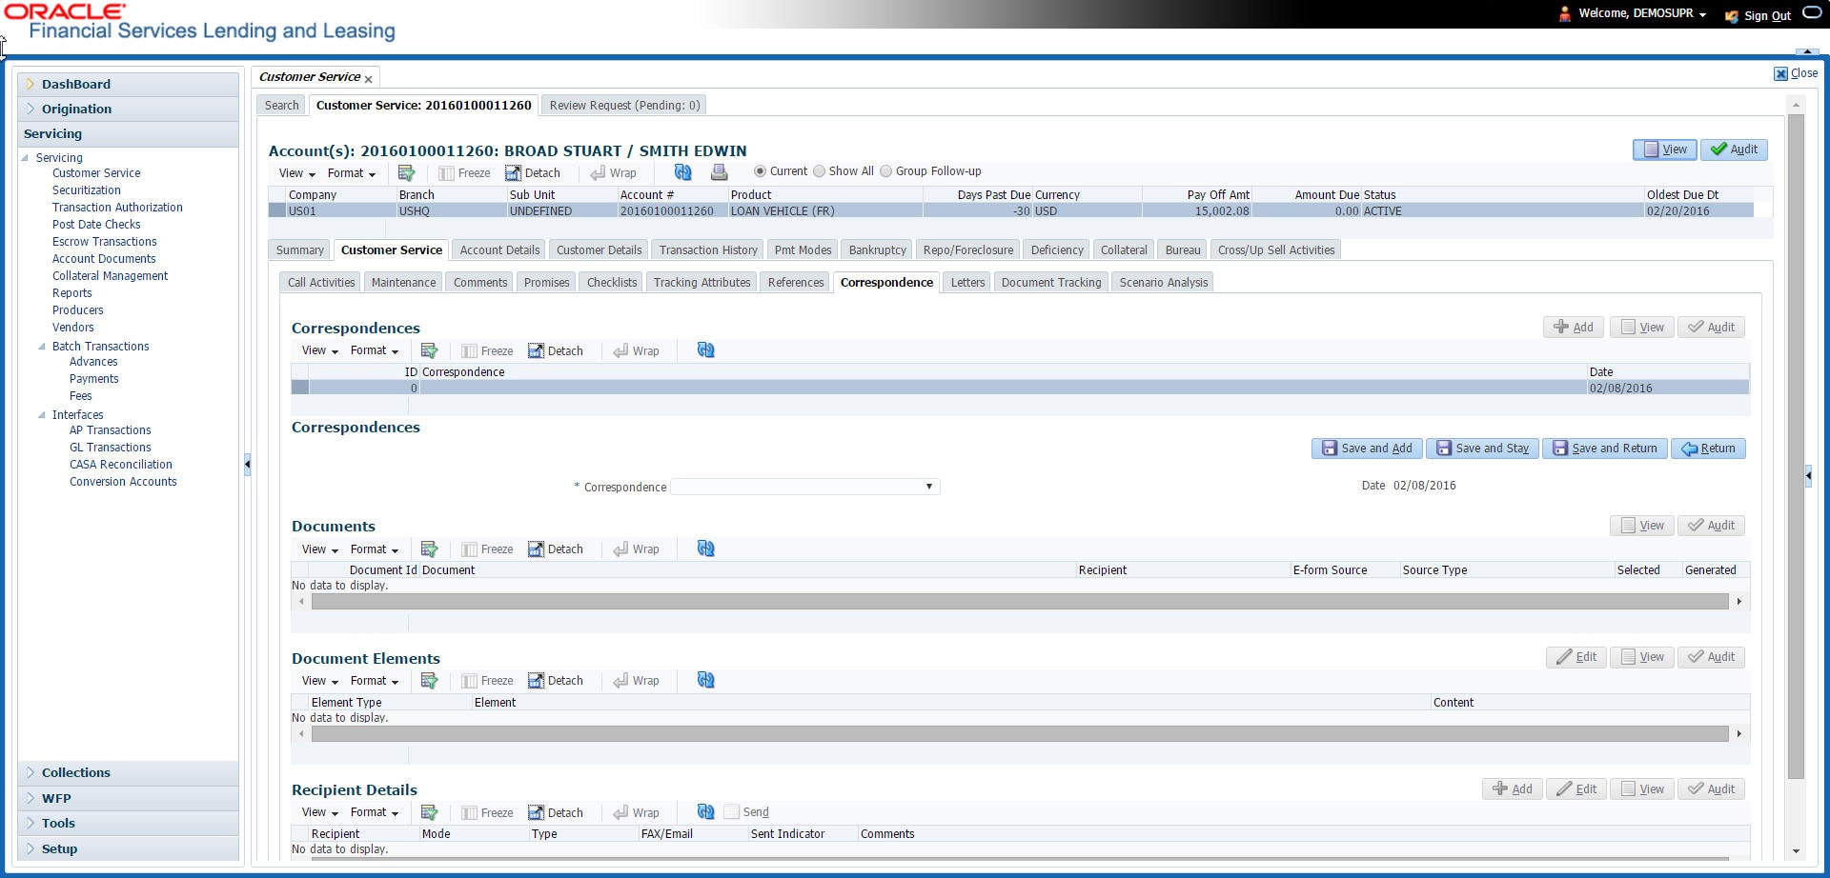Screen dimensions: 1830x878
Task: Click the Document Elements table horizontal scrollbar
Action: (x=1020, y=734)
